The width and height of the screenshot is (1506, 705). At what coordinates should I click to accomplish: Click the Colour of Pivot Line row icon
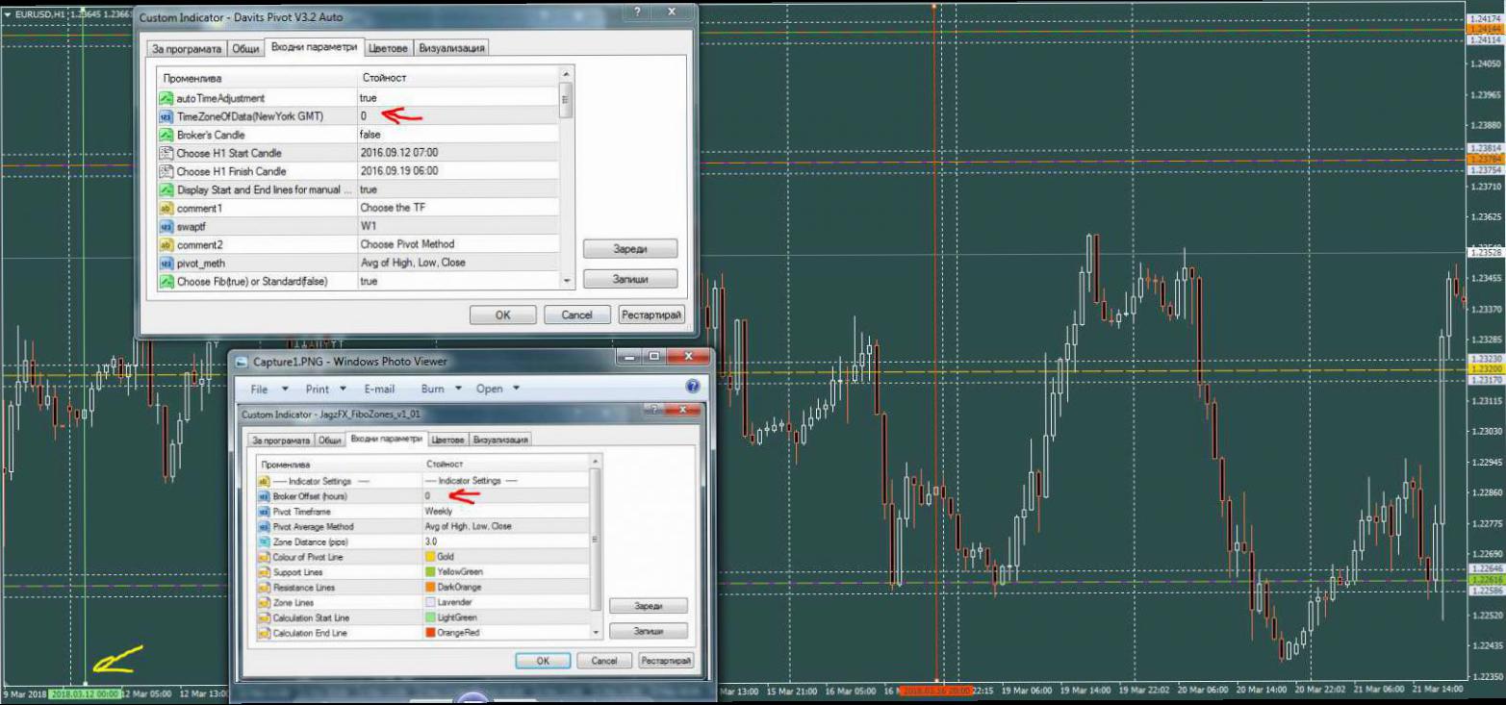point(263,557)
